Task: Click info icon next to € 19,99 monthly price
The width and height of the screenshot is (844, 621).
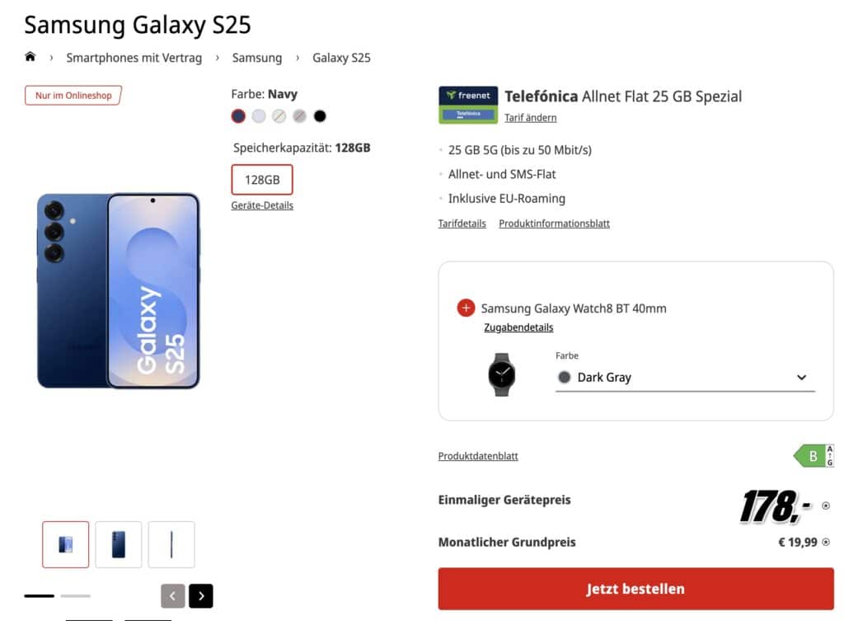Action: coord(826,542)
